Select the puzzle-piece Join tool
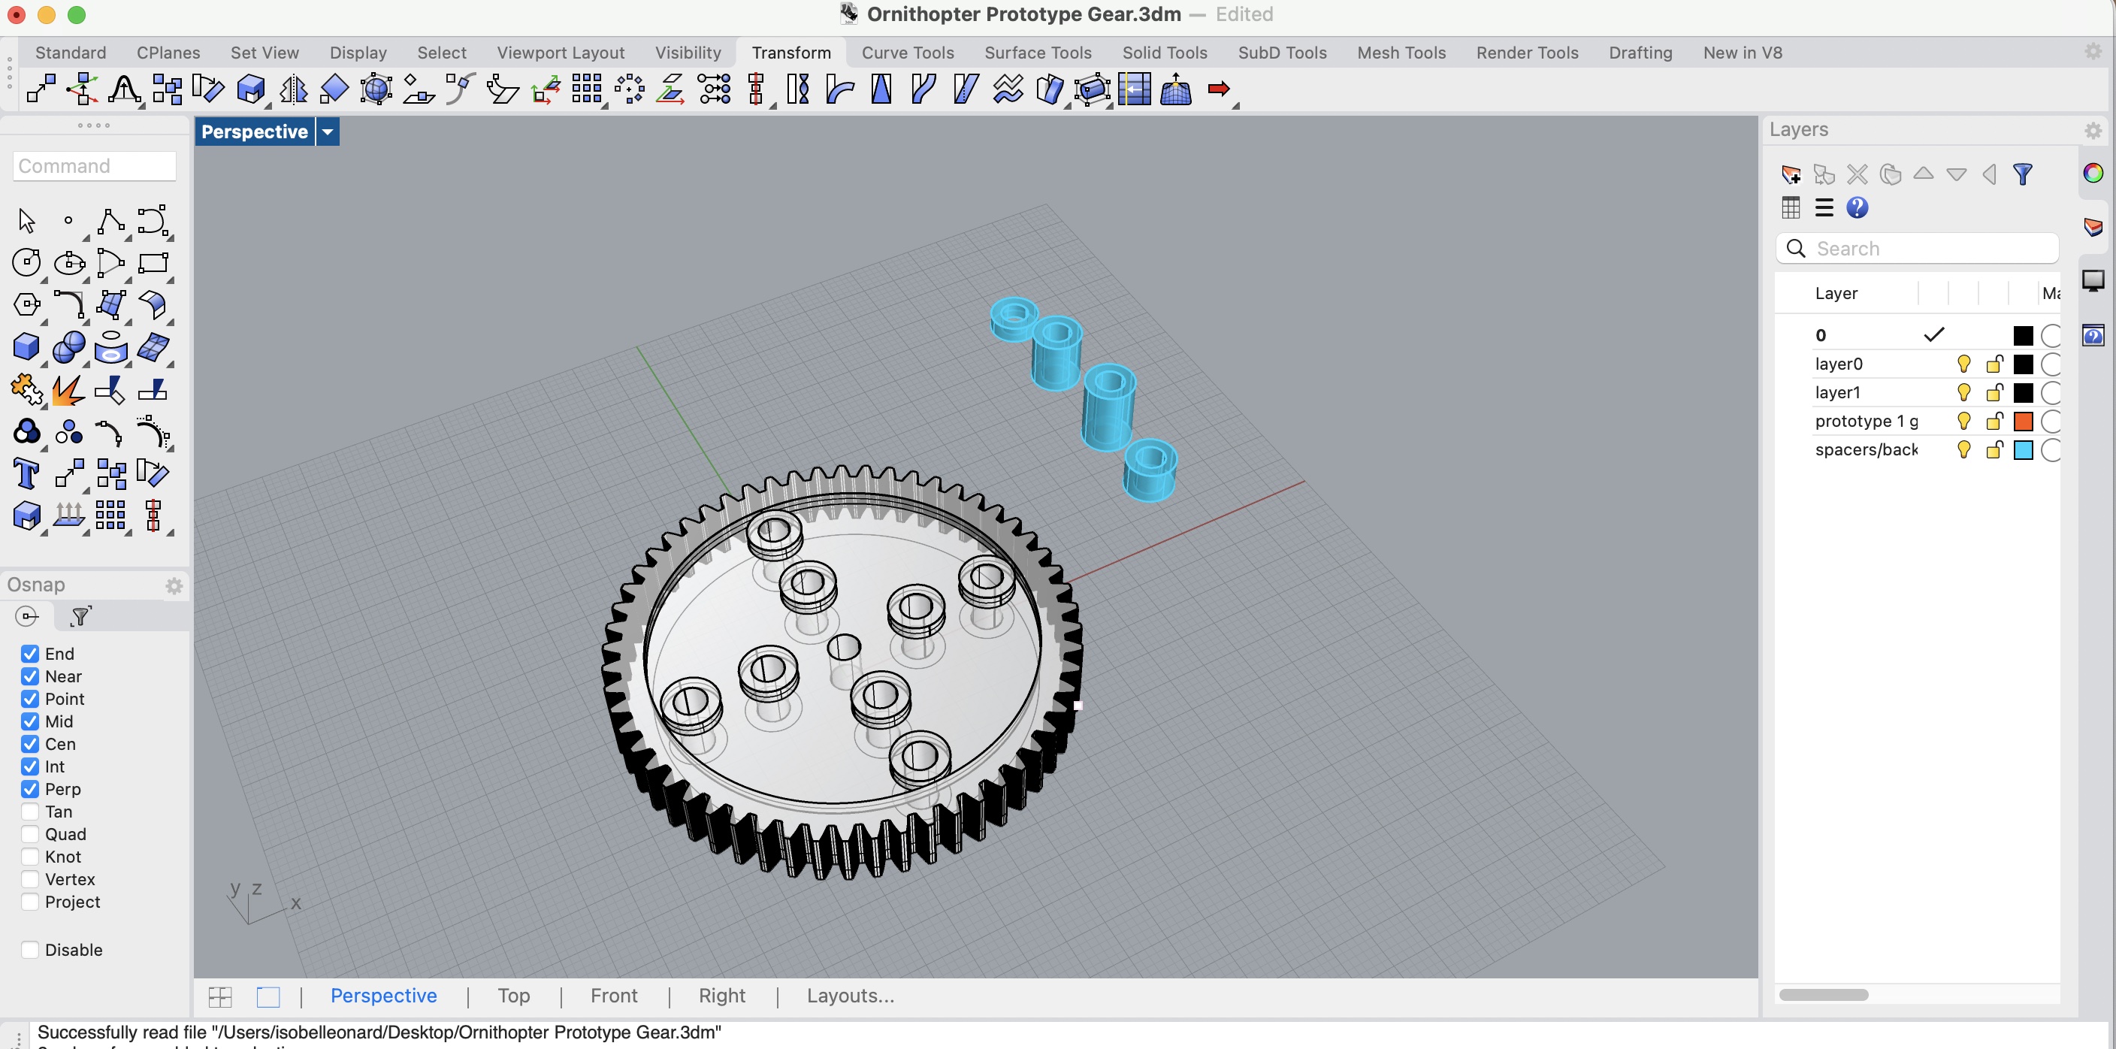 point(26,390)
